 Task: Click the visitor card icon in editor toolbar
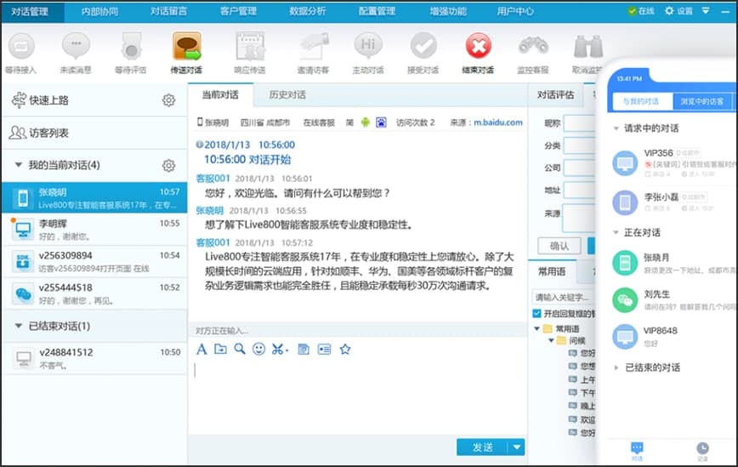click(324, 350)
